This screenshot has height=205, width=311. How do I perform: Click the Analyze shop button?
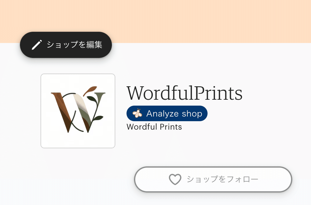tap(167, 113)
